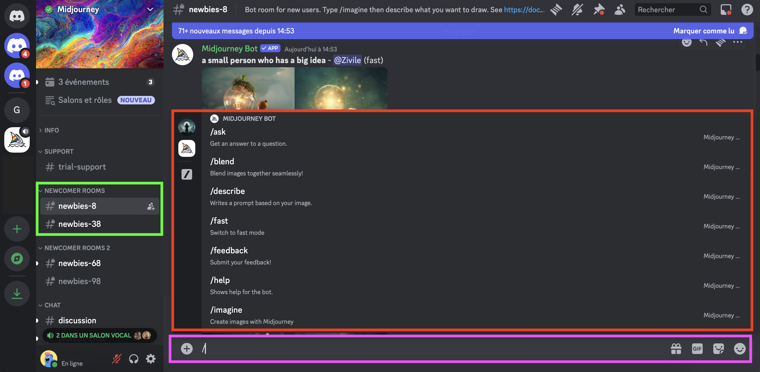
Task: Click the Midjourney server icon in sidebar
Action: 18,140
